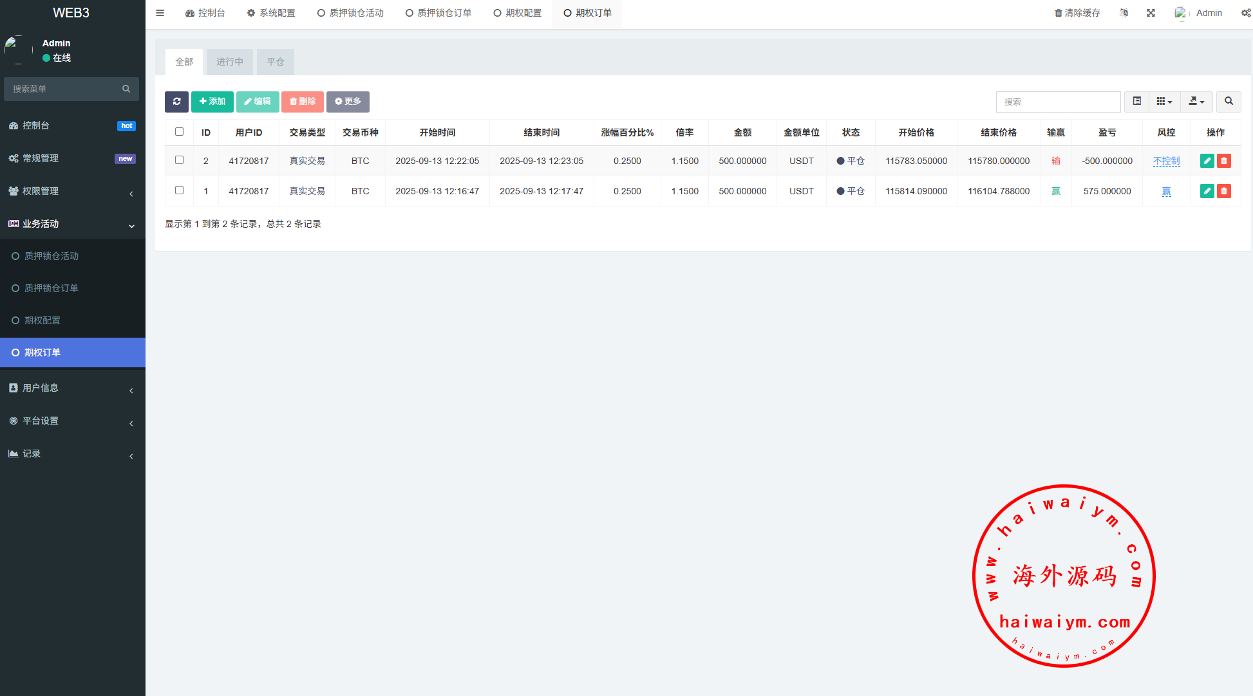Check the checkbox for order ID 2
The height and width of the screenshot is (696, 1253).
coord(179,160)
